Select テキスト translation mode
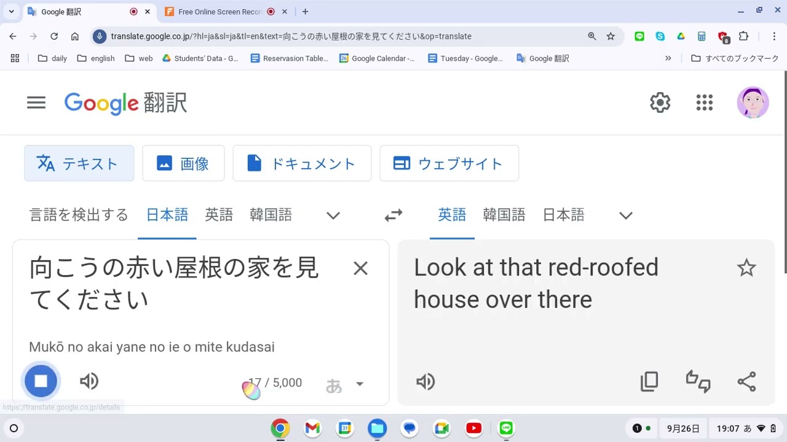Viewport: 787px width, 442px height. [x=79, y=163]
